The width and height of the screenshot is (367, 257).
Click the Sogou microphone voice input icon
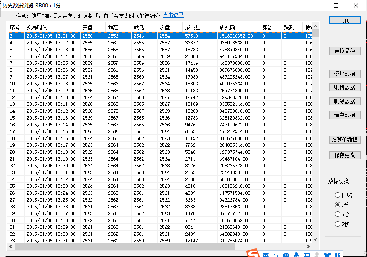coord(296,255)
